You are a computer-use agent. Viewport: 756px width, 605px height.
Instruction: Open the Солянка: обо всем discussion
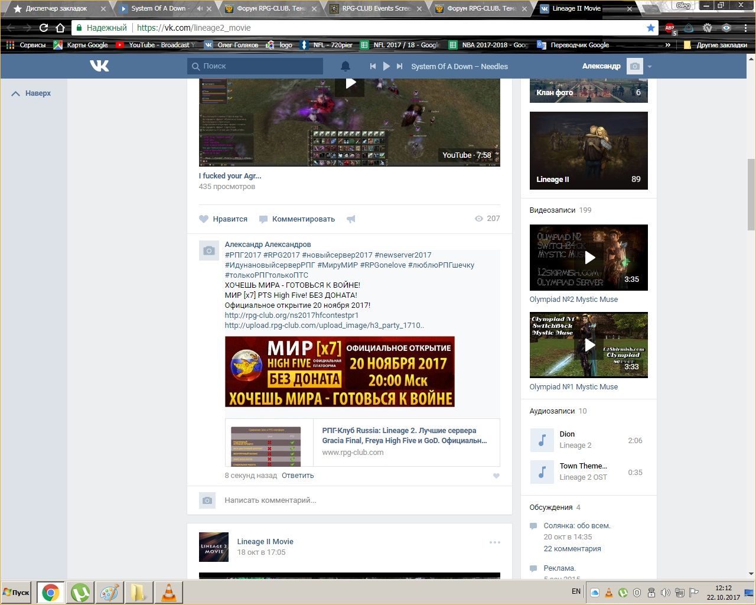pos(577,525)
